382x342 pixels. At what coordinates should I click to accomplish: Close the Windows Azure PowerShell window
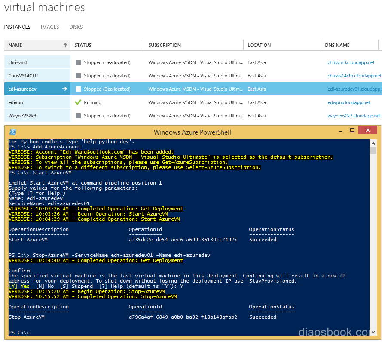[368, 130]
